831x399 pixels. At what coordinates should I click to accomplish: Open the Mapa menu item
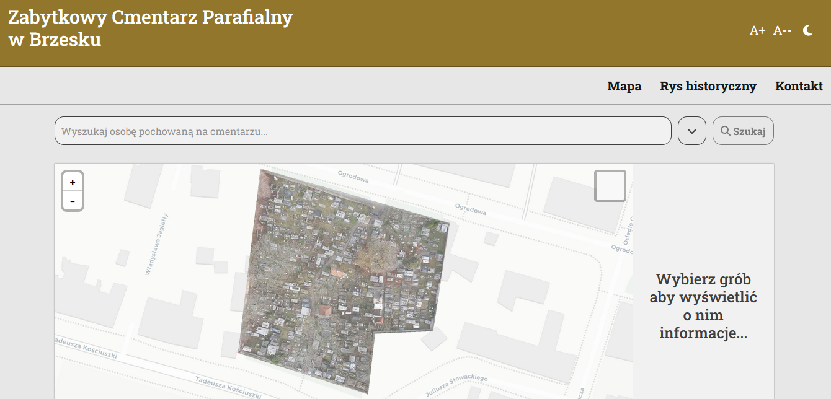(624, 86)
